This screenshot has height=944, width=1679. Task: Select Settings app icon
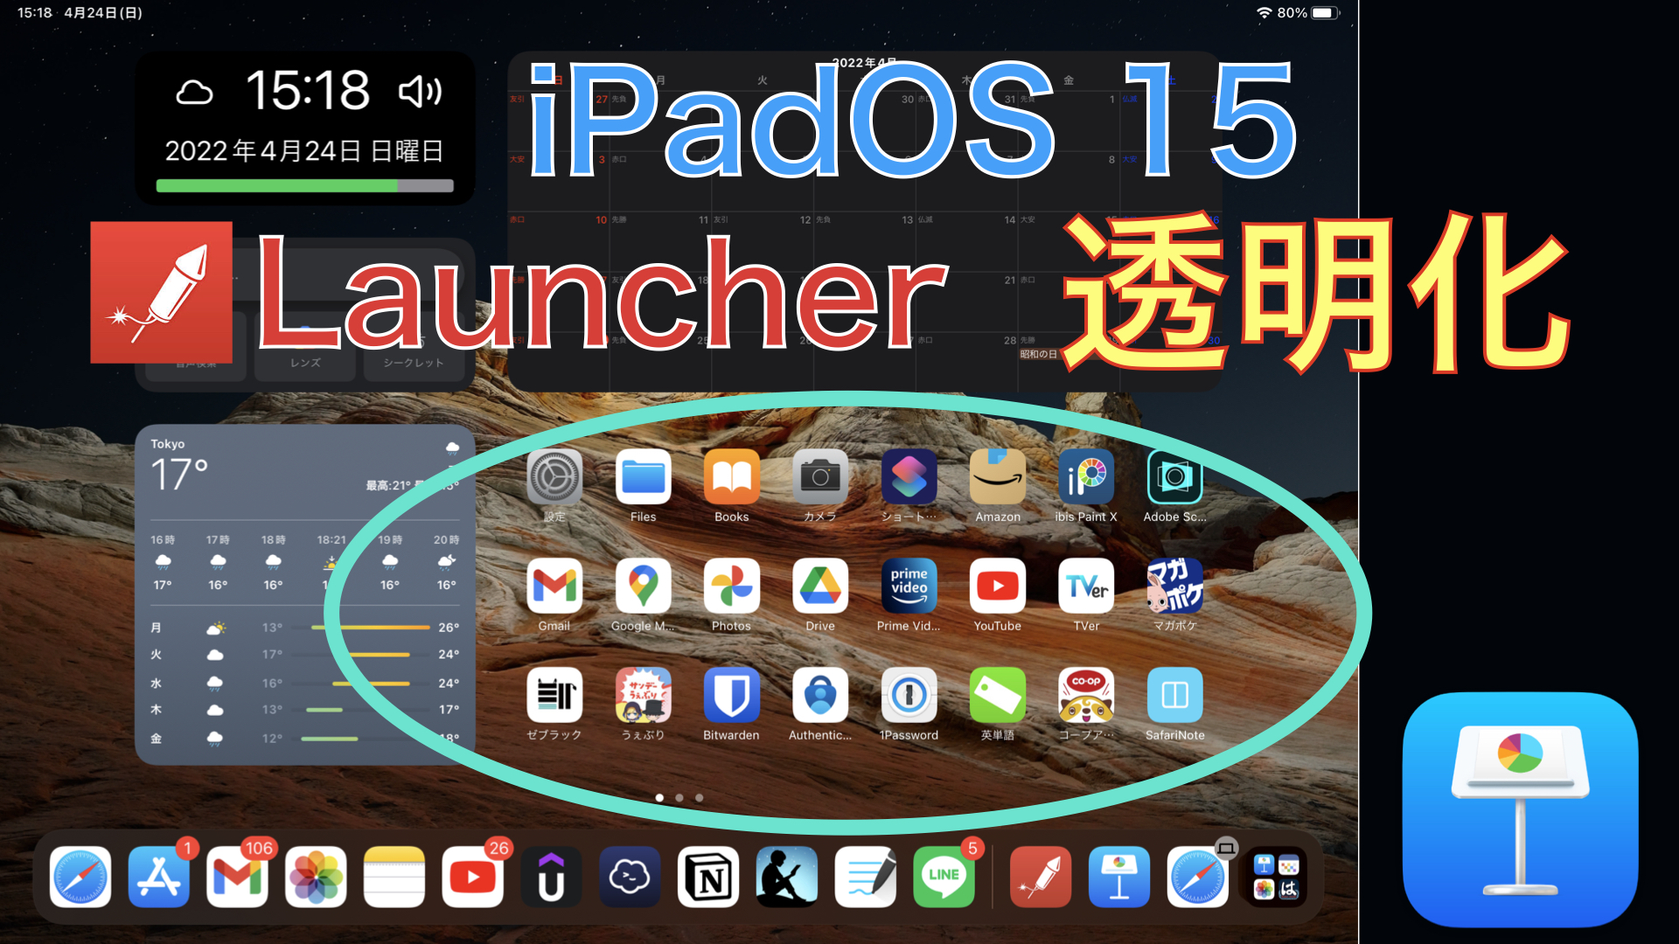(x=554, y=482)
